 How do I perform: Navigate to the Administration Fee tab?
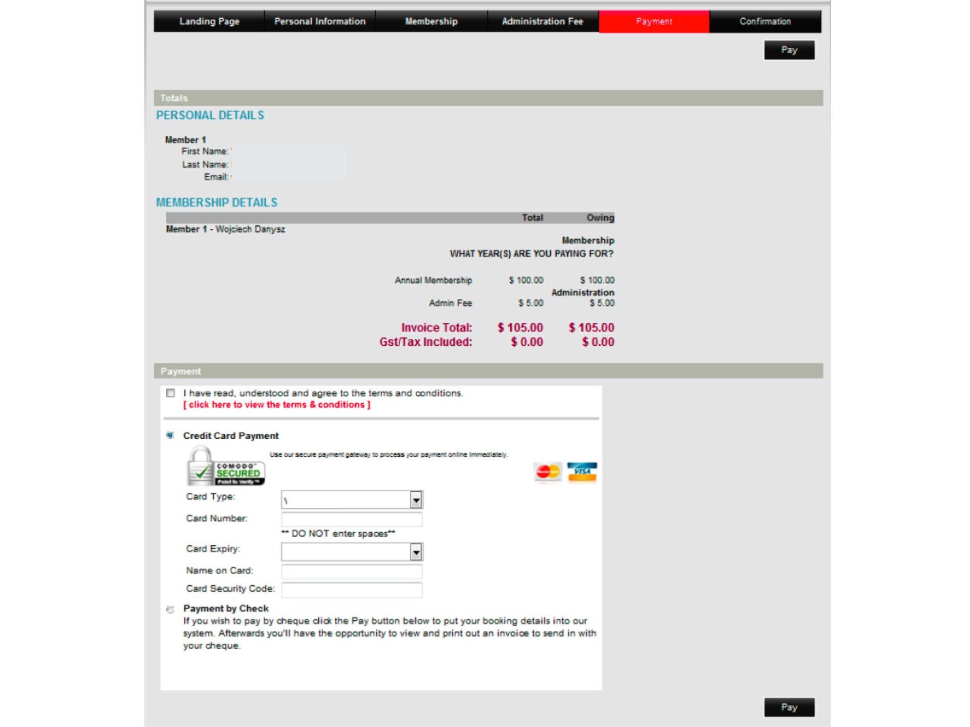coord(543,21)
